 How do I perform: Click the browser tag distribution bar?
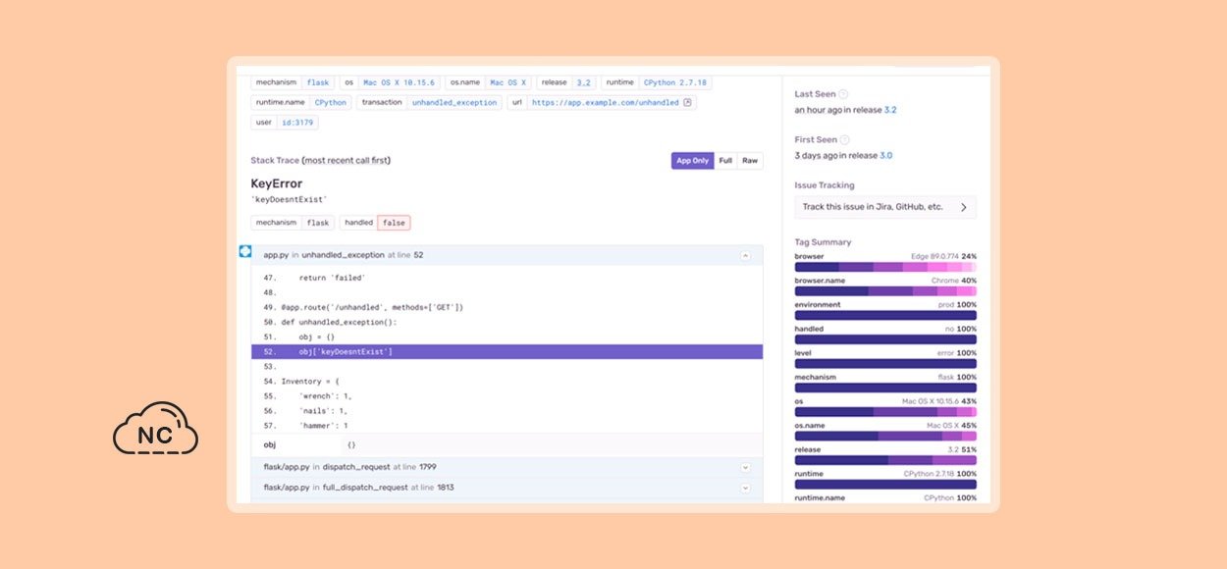[884, 267]
